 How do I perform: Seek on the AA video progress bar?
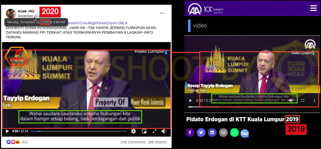point(252,107)
